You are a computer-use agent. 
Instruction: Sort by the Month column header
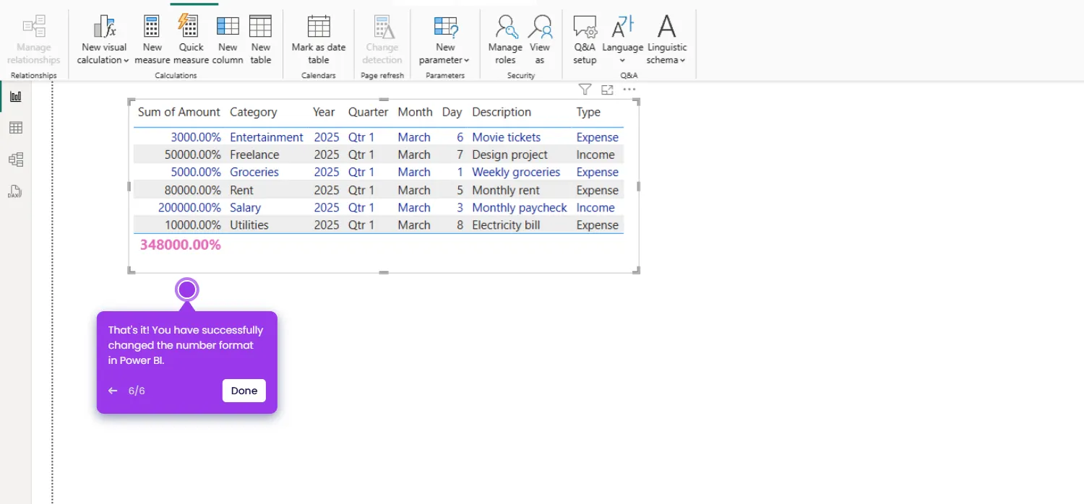[x=415, y=112]
